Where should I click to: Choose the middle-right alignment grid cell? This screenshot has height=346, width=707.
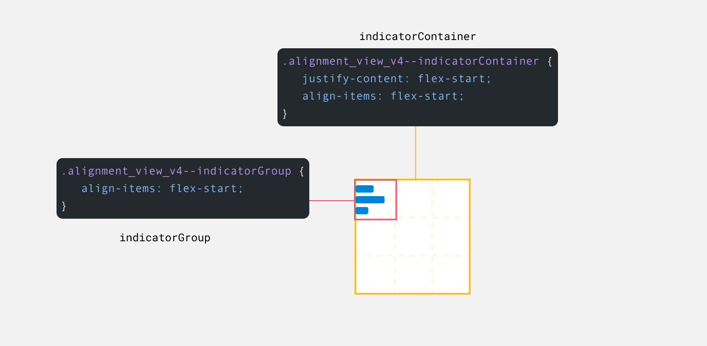[x=451, y=236]
